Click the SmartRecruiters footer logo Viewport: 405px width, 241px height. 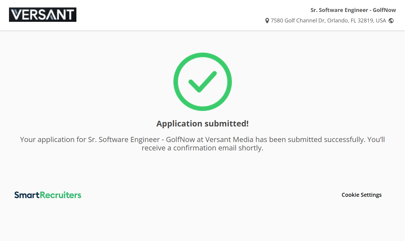[x=48, y=195]
